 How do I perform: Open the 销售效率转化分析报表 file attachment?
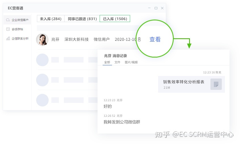click(191, 84)
